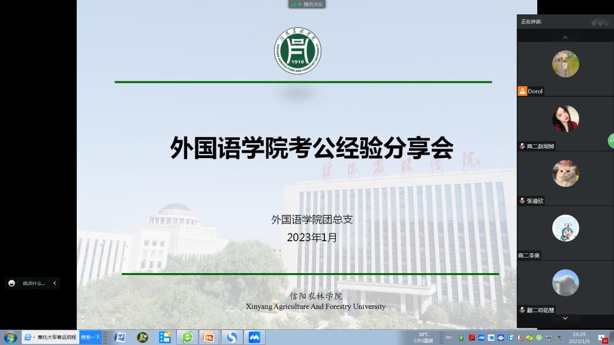Select Dorol's participant video tile
Viewport: 614px width, 345px height.
click(565, 64)
